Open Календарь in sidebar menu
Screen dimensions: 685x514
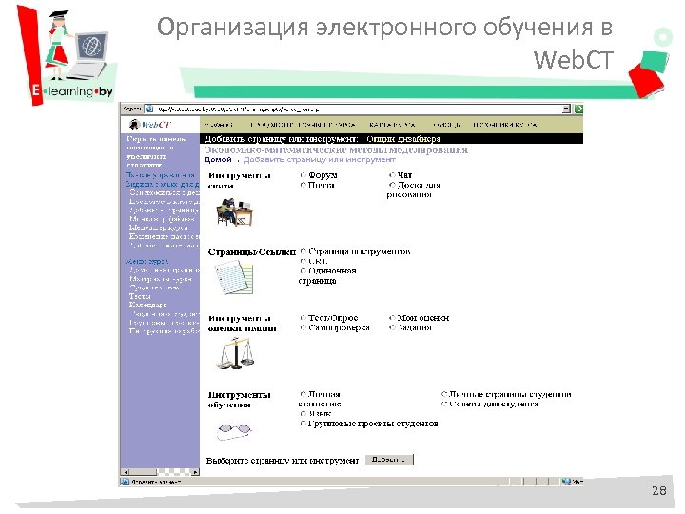tap(147, 306)
